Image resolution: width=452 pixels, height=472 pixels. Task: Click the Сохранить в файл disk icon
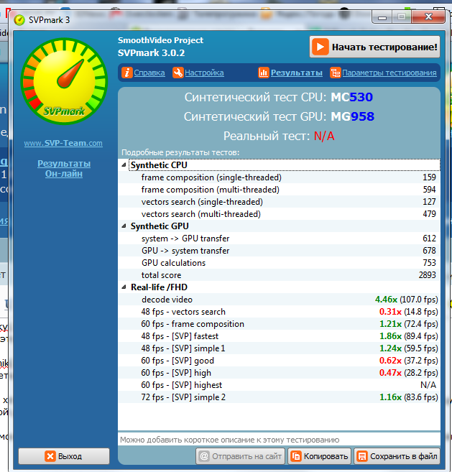tap(361, 456)
